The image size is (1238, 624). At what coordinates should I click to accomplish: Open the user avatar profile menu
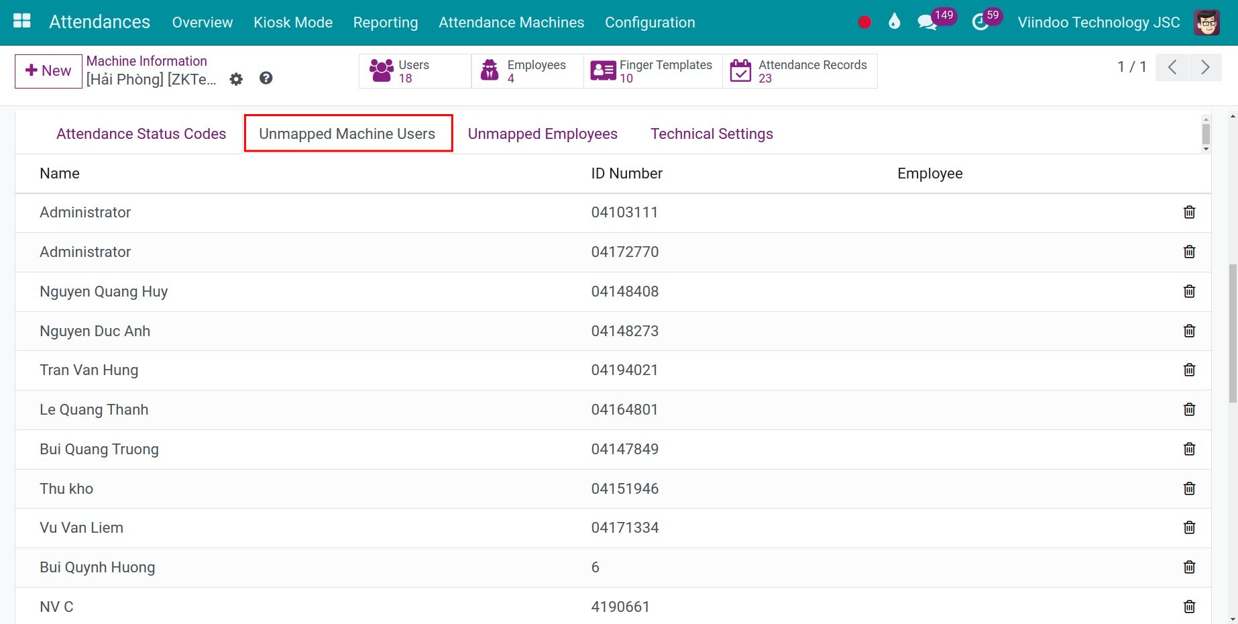(1206, 22)
